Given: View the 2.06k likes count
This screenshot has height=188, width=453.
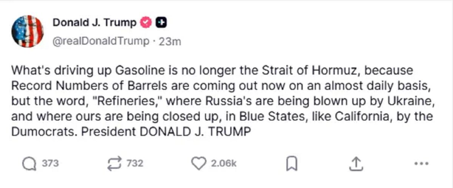Looking at the screenshot, I should (223, 163).
